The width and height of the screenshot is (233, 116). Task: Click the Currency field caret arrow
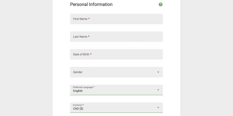point(158,108)
